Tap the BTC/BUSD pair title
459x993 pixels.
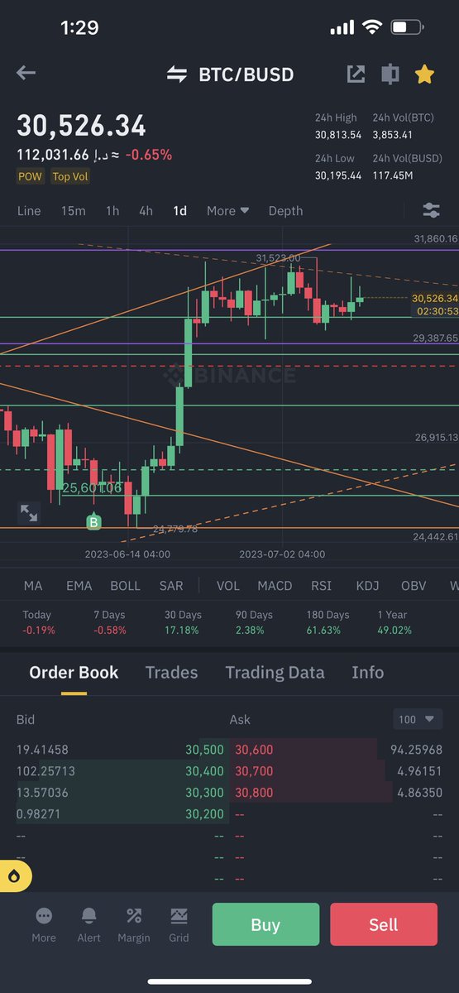(x=246, y=74)
